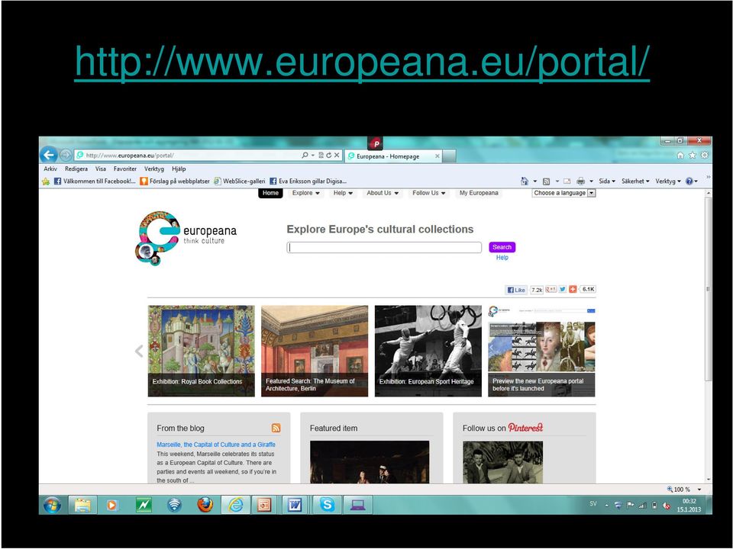This screenshot has height=549, width=733.
Task: Open the Säkerhet command bar dropdown
Action: (635, 181)
